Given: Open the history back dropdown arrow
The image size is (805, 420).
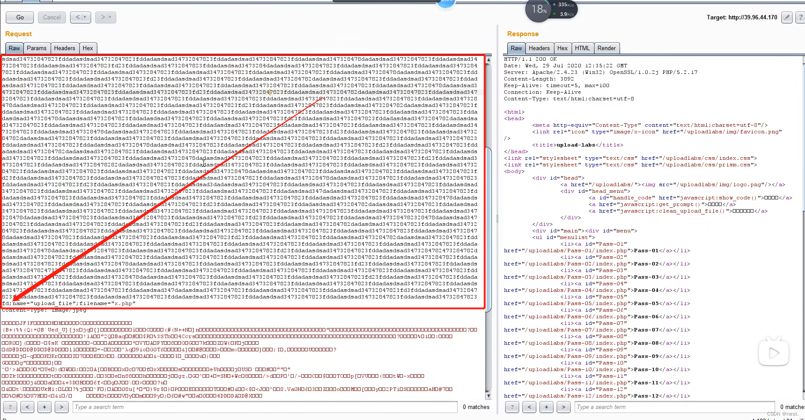Looking at the screenshot, I should point(85,17).
